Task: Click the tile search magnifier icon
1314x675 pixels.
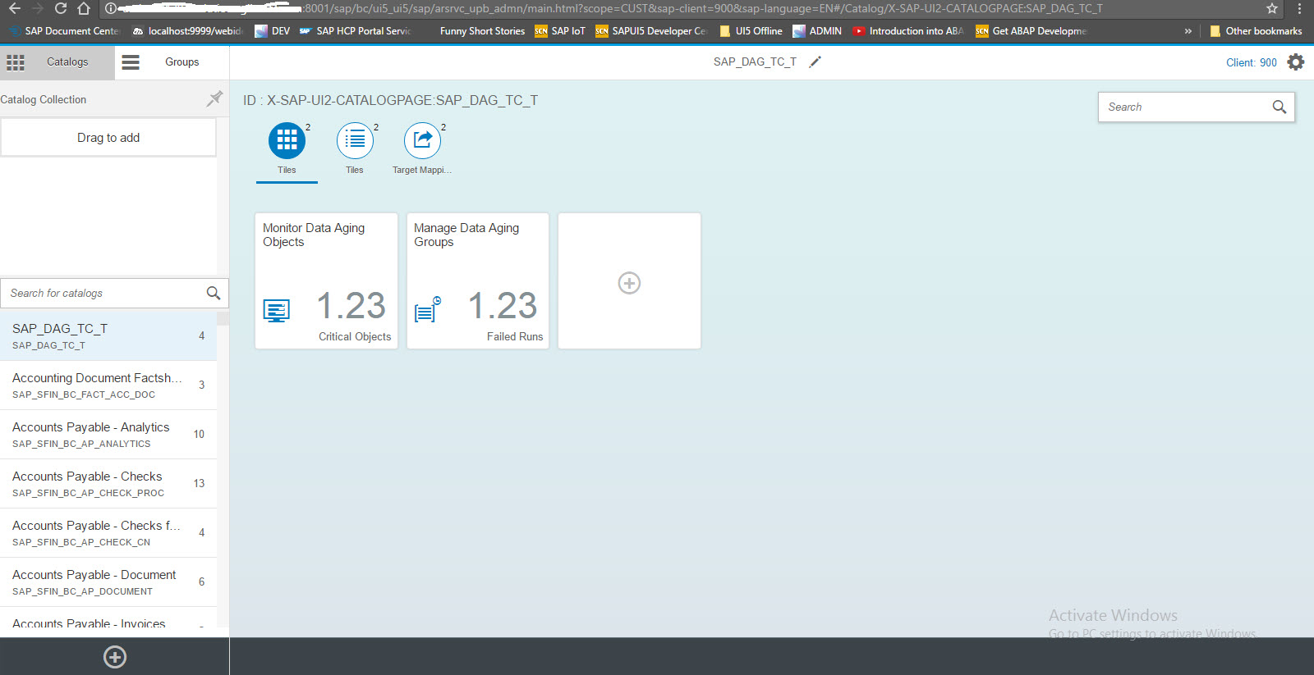Action: click(1280, 107)
